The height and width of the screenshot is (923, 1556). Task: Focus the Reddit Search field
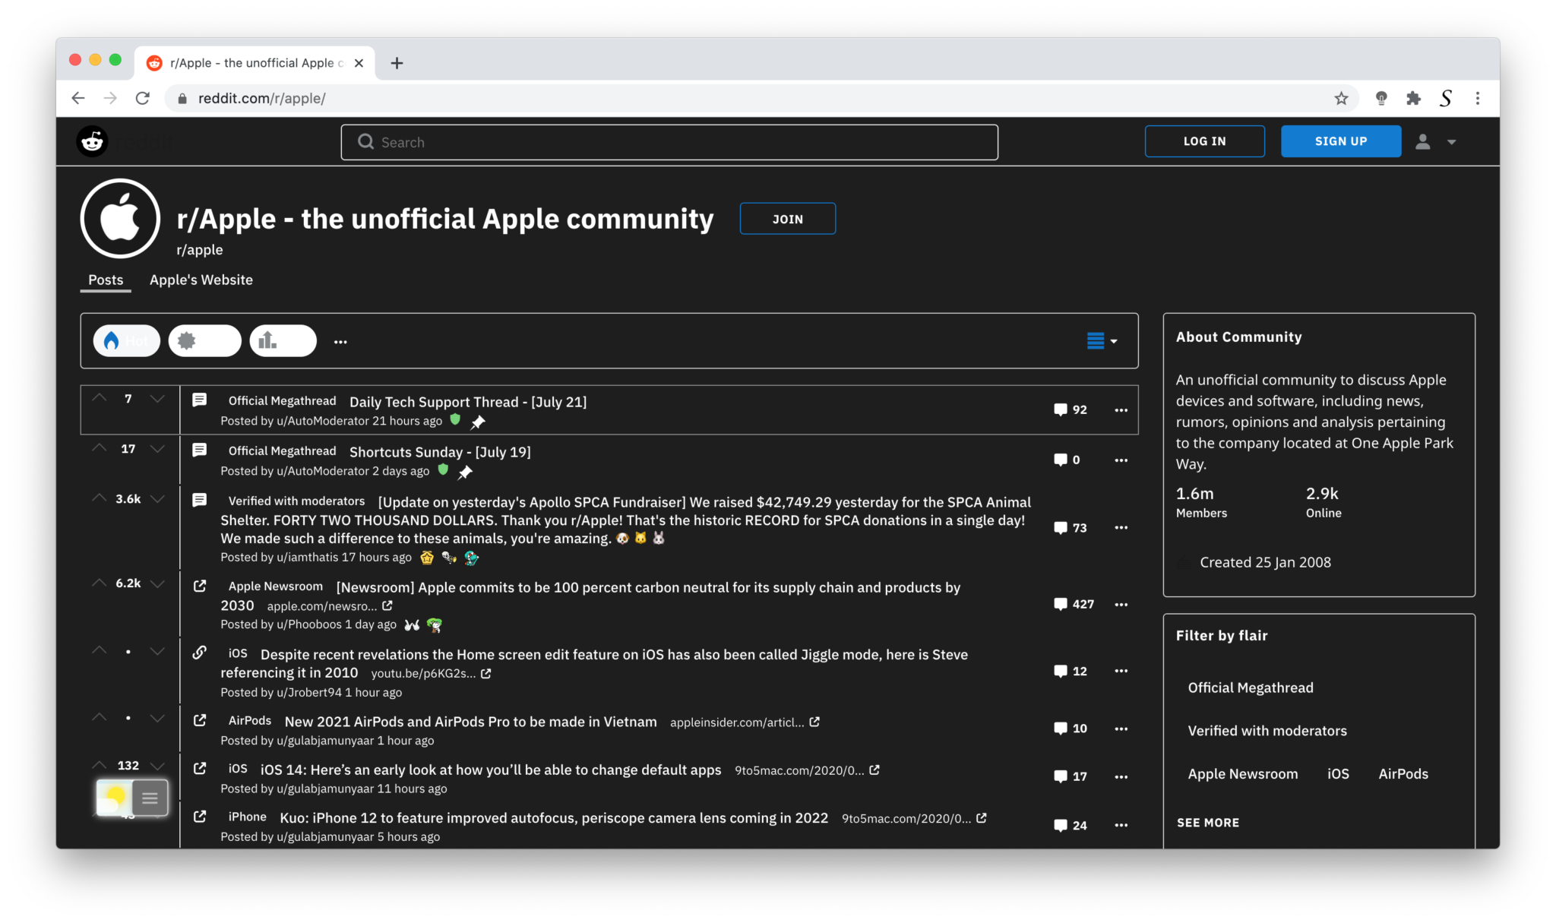click(669, 142)
